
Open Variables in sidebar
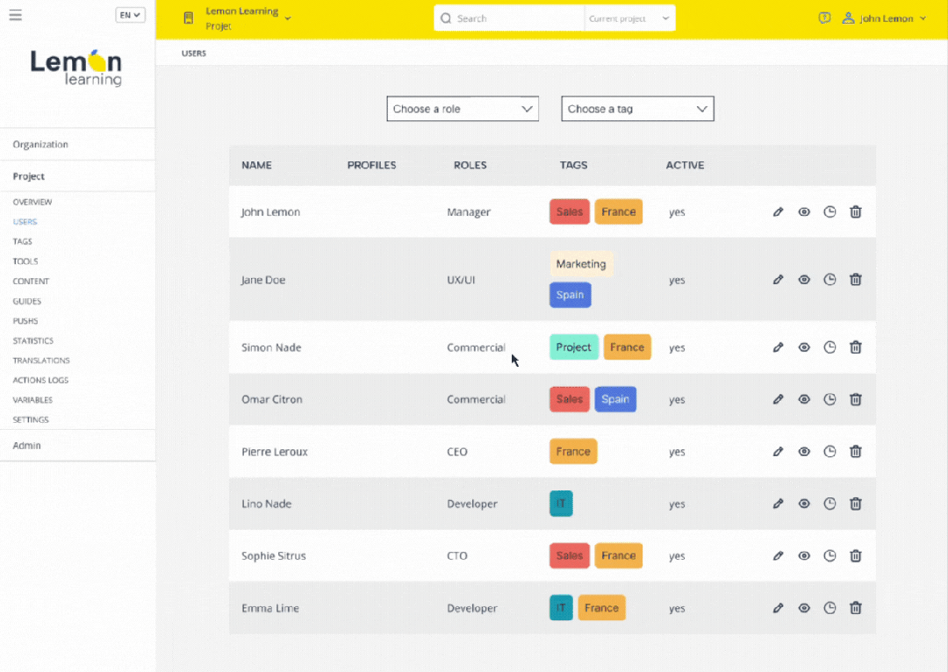(x=32, y=400)
